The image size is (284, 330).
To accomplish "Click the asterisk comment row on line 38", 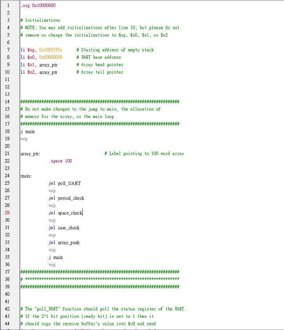I will click(100, 279).
